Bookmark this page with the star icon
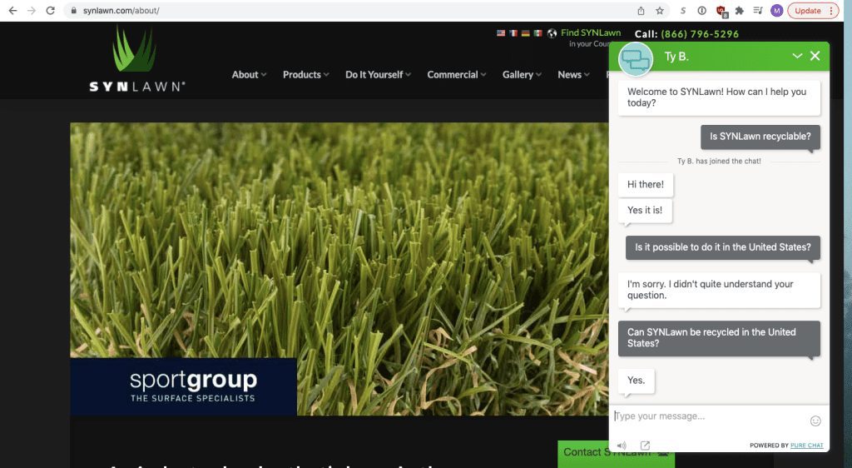The image size is (852, 468). [660, 10]
